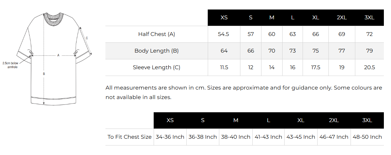Choose the XS header in the measurements table
Image resolution: width=391 pixels, height=155 pixels.
(x=224, y=18)
